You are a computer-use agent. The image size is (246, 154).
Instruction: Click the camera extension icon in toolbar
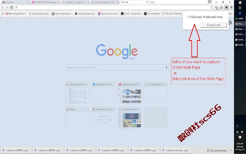coord(222,7)
